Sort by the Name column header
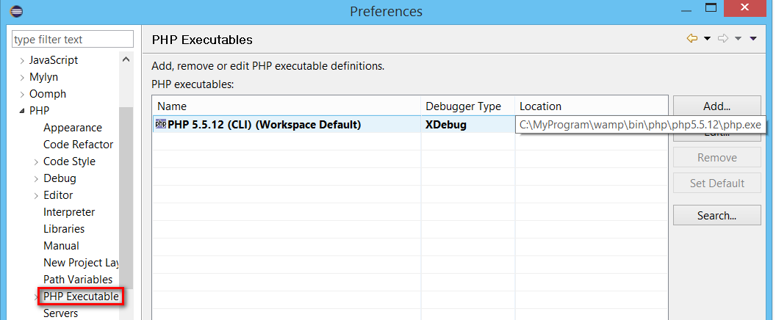Image resolution: width=776 pixels, height=320 pixels. coord(287,106)
